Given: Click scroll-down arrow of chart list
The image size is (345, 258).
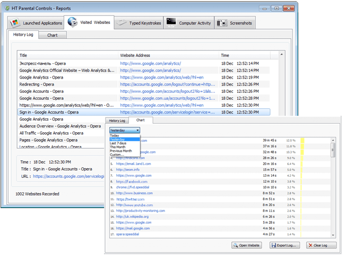Looking at the screenshot, I should [x=333, y=235].
